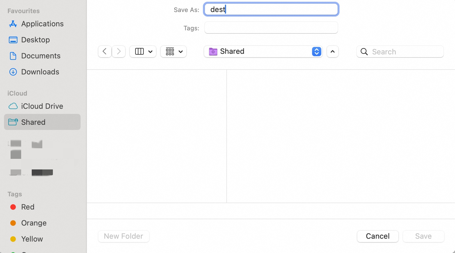The height and width of the screenshot is (253, 455).
Task: Select the Documents folder icon
Action: [13, 56]
